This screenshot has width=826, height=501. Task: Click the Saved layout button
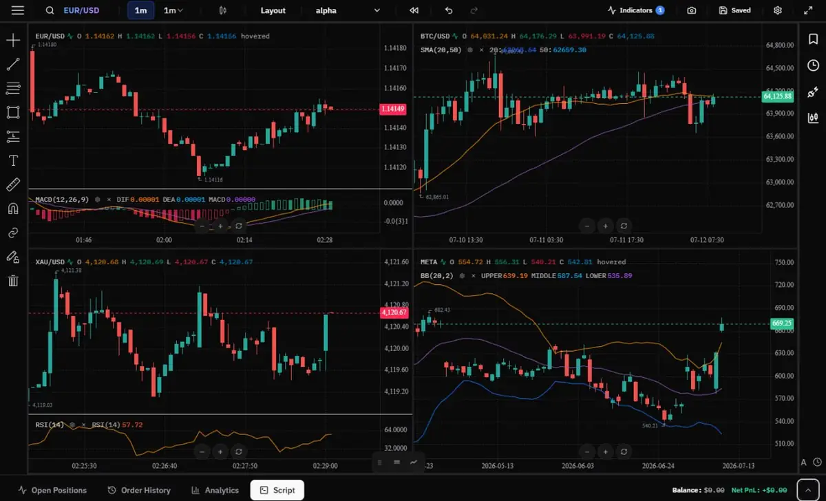734,10
